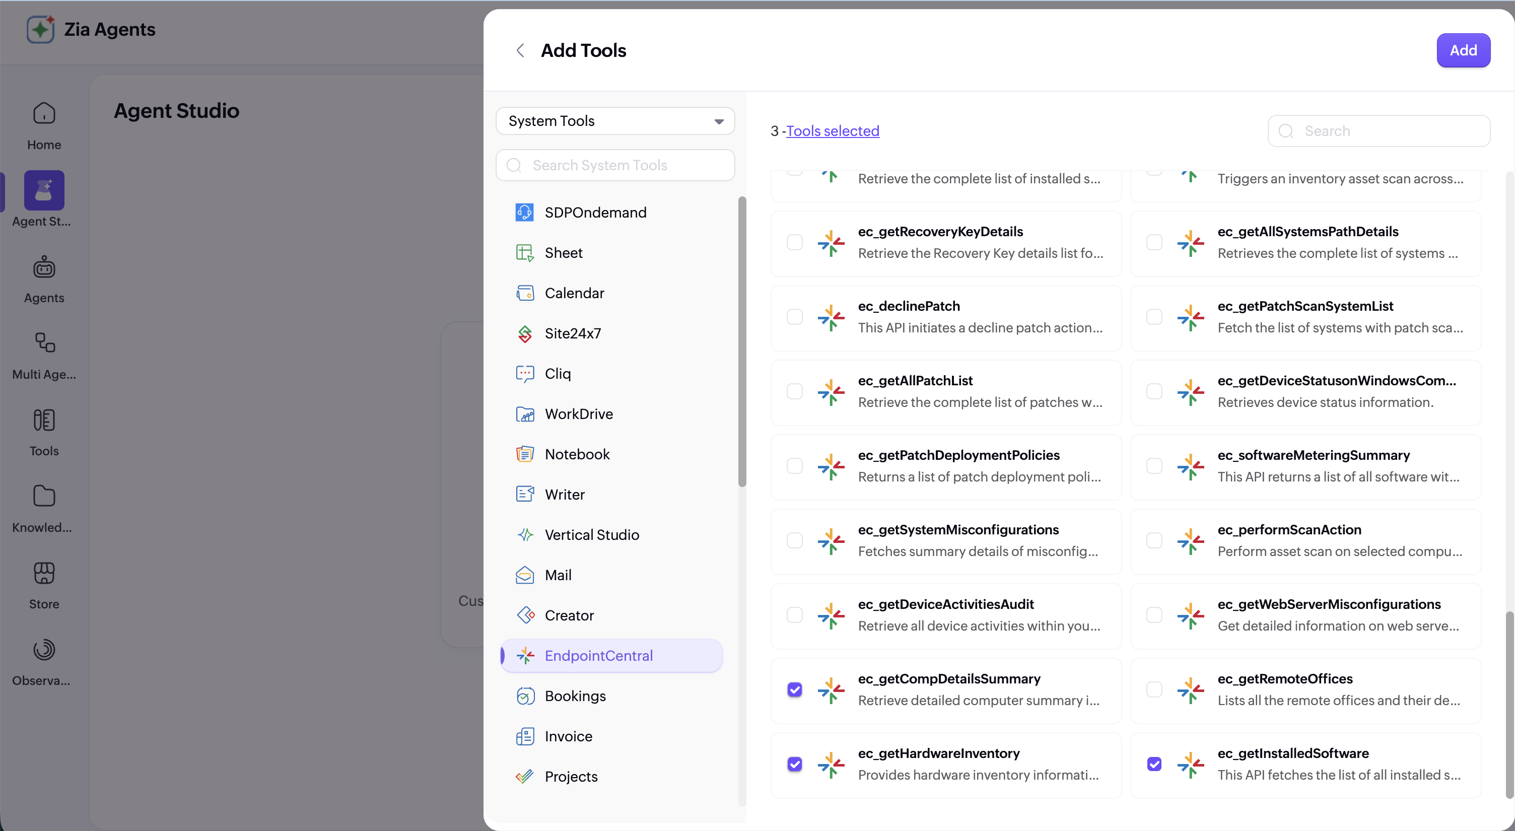This screenshot has height=831, width=1515.
Task: Select the SDPOndemand system tool
Action: pos(611,213)
